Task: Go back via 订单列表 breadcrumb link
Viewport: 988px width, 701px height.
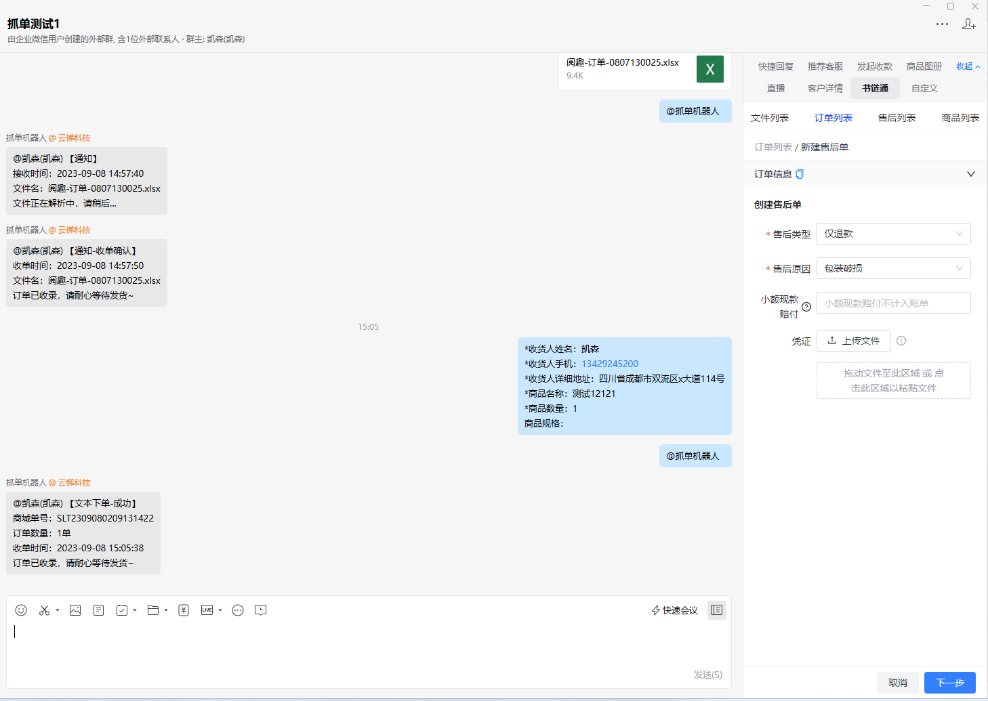Action: click(x=773, y=147)
